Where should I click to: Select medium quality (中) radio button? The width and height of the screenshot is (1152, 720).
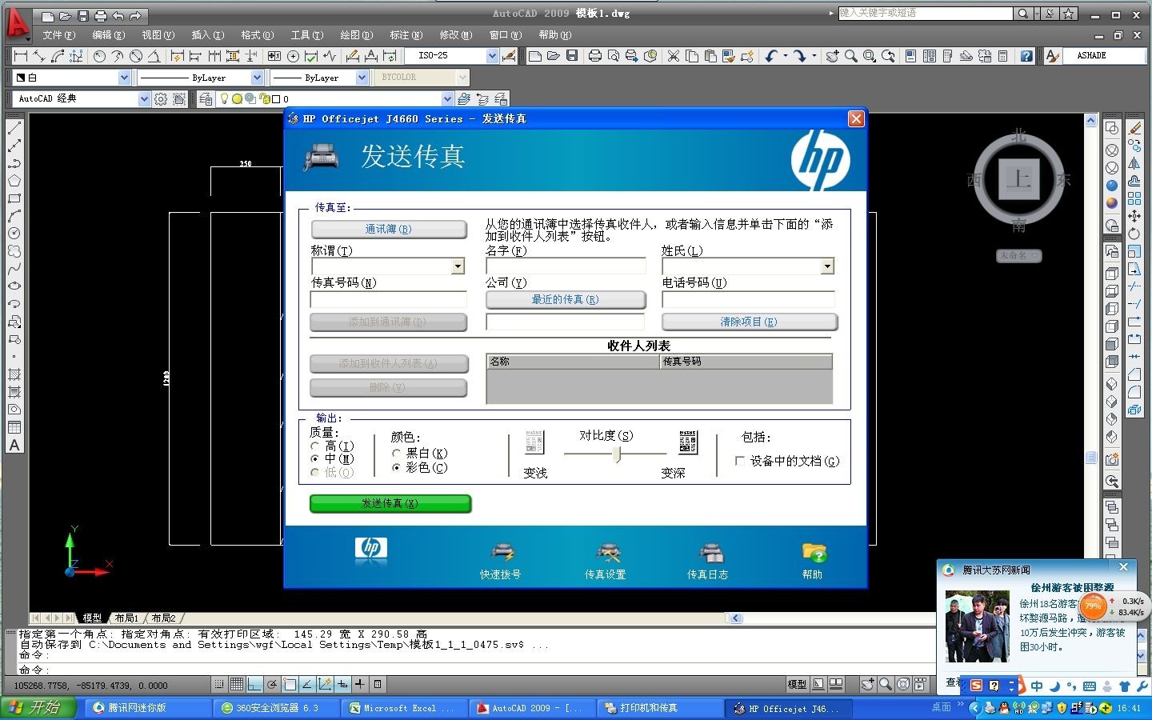[315, 459]
